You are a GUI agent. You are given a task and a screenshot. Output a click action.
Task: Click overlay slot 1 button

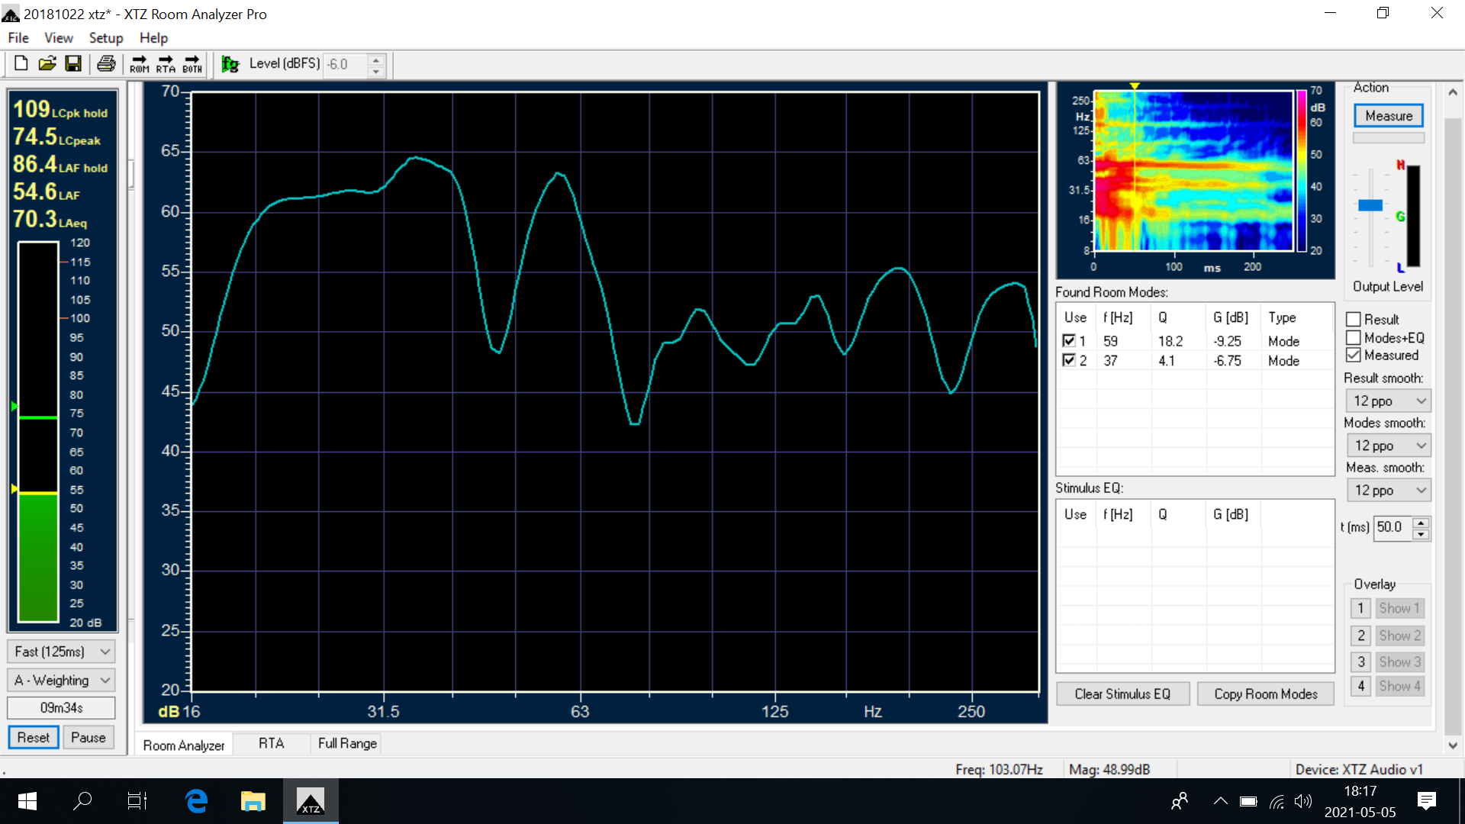1360,609
